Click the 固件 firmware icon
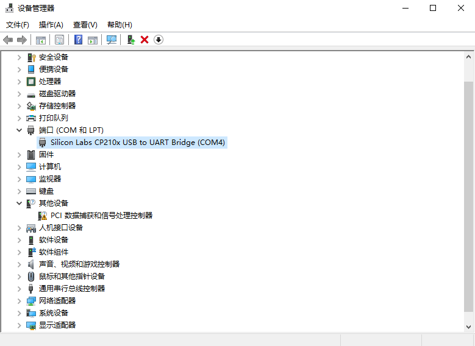475x346 pixels. (31, 155)
